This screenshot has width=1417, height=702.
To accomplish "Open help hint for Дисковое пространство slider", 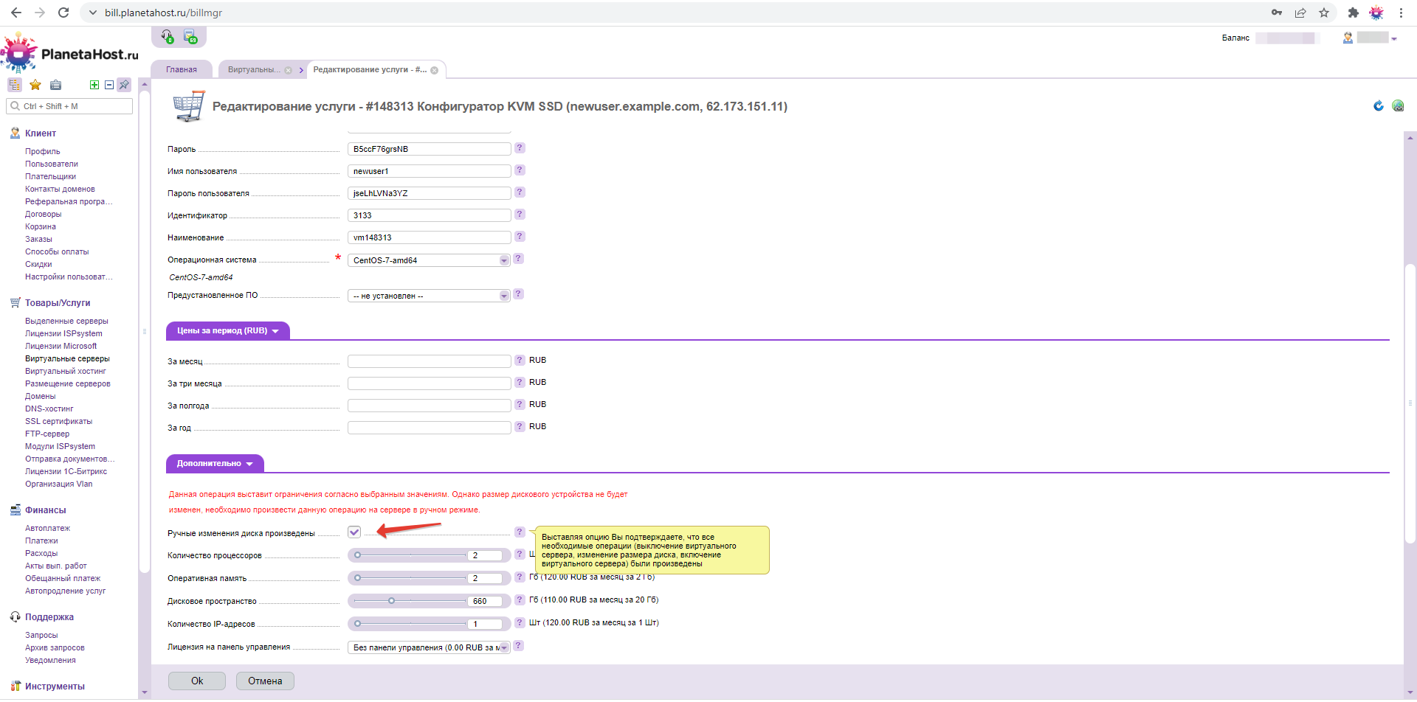I will tap(520, 600).
